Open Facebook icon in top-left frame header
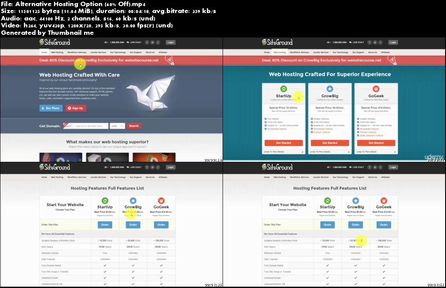 point(147,42)
